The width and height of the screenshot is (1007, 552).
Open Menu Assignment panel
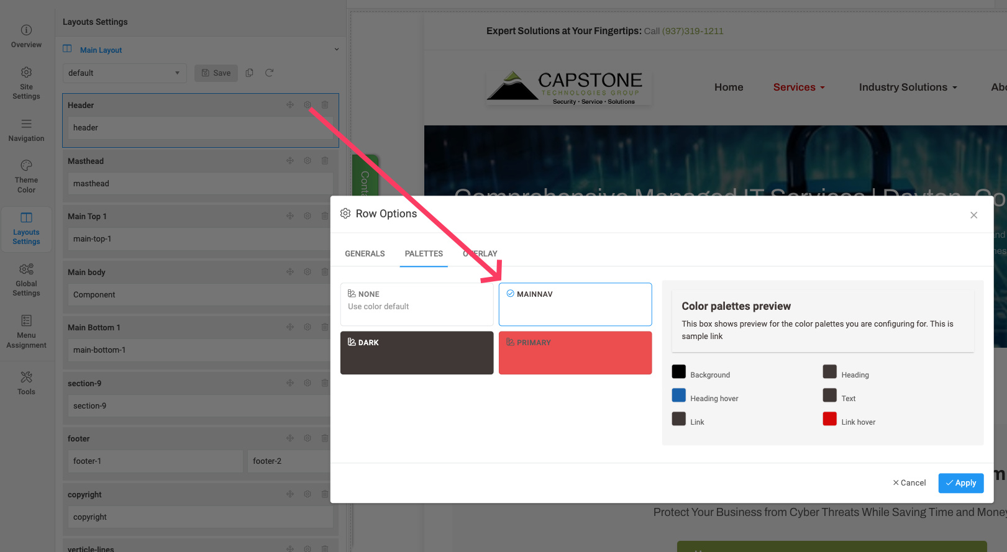[x=26, y=331]
